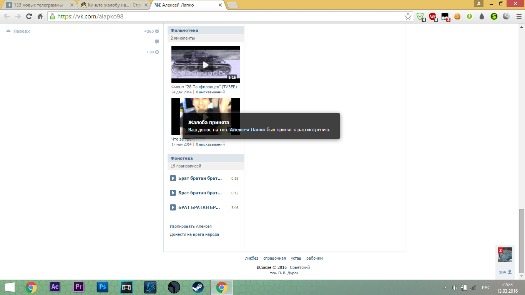Click Изолировать Алексея link

tap(191, 226)
